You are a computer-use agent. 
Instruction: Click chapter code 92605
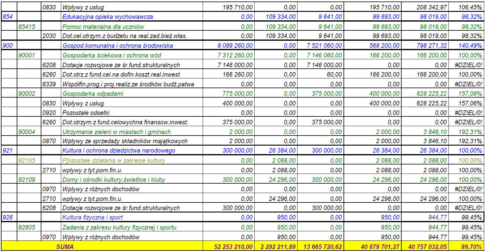tap(27, 227)
